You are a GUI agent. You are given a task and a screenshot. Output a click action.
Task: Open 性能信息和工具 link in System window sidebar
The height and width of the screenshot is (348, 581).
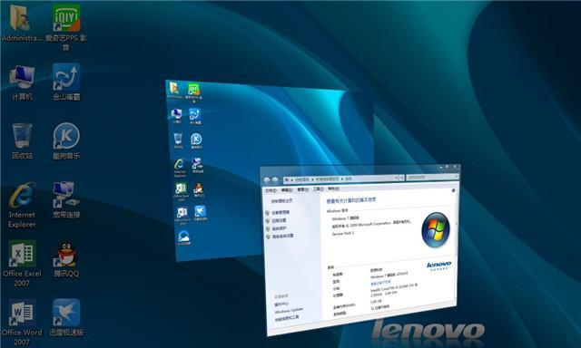[287, 318]
